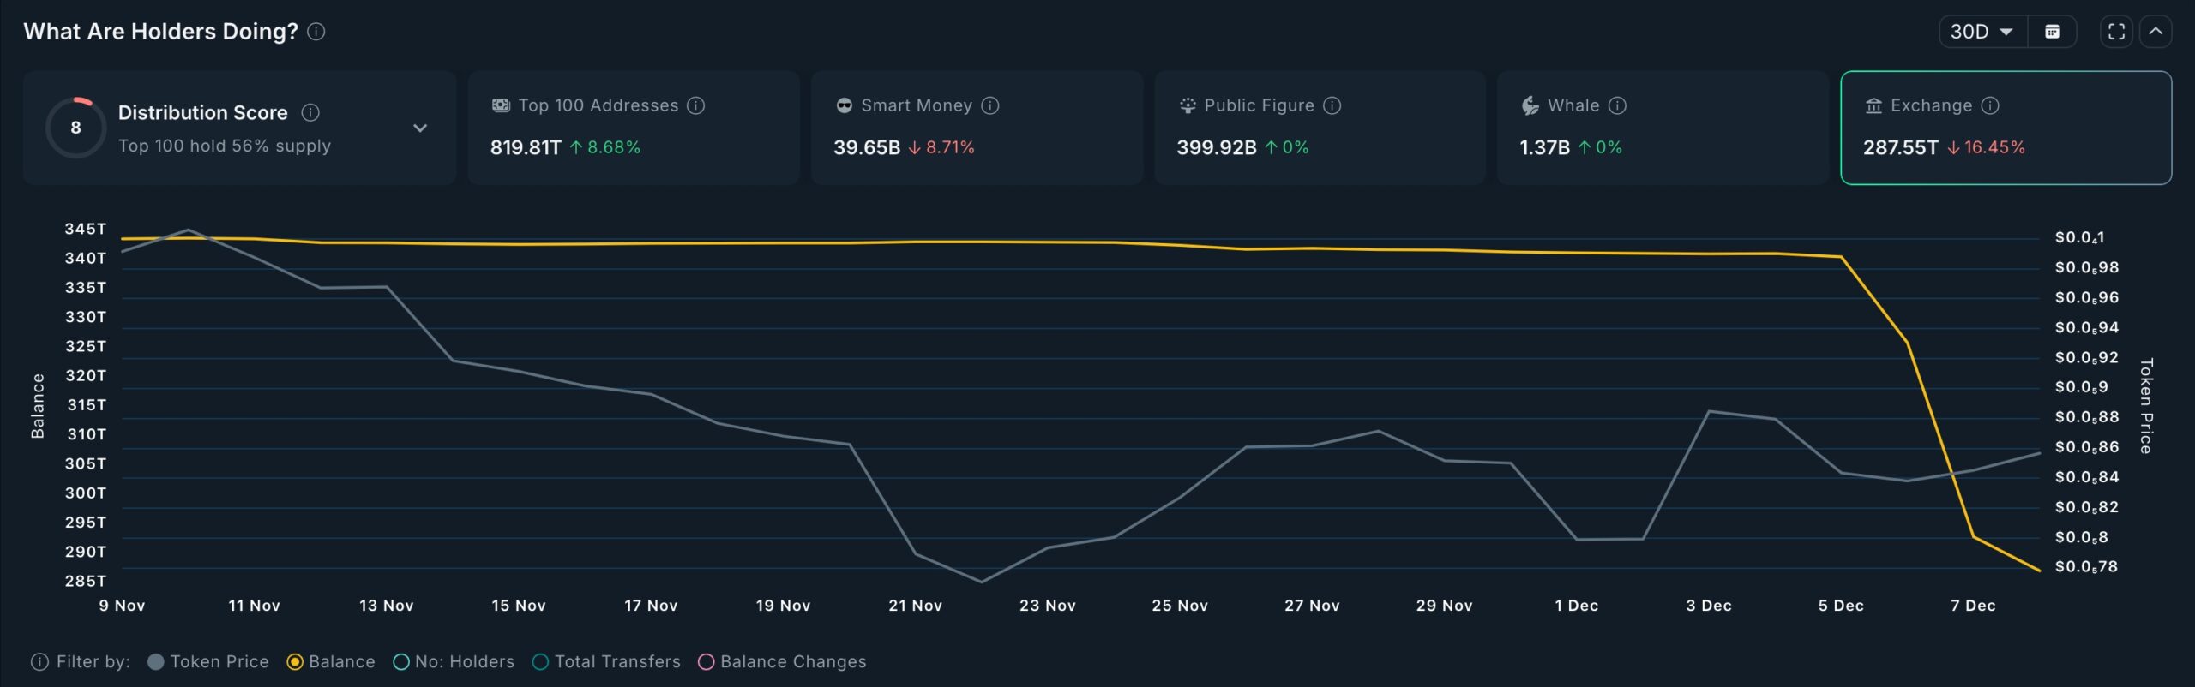Click the Smart Money info icon
Viewport: 2195px width, 687px height.
(x=990, y=105)
